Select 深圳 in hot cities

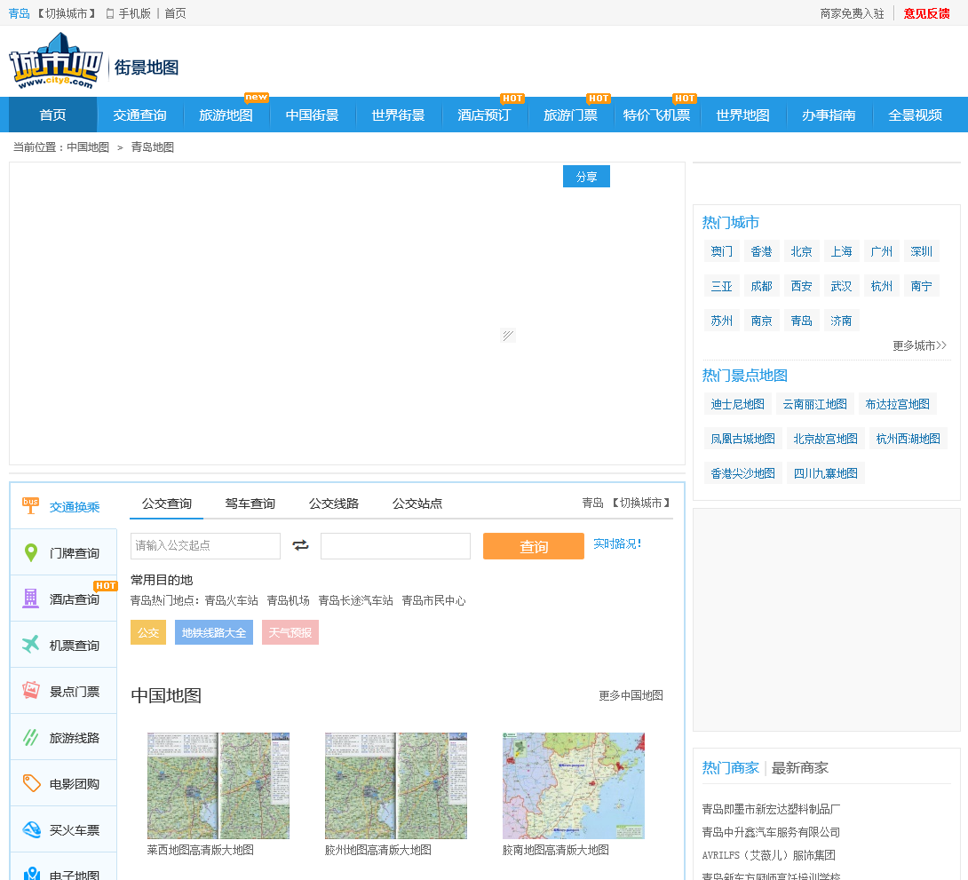point(921,251)
